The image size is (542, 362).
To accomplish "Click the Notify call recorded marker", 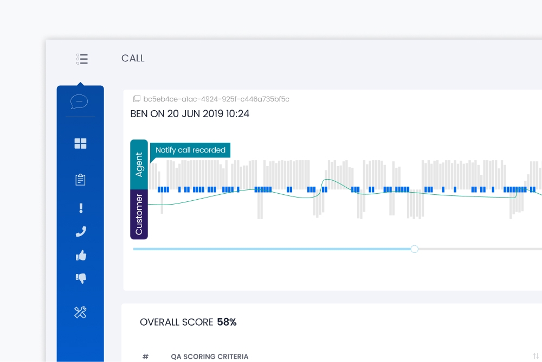I will tap(190, 150).
